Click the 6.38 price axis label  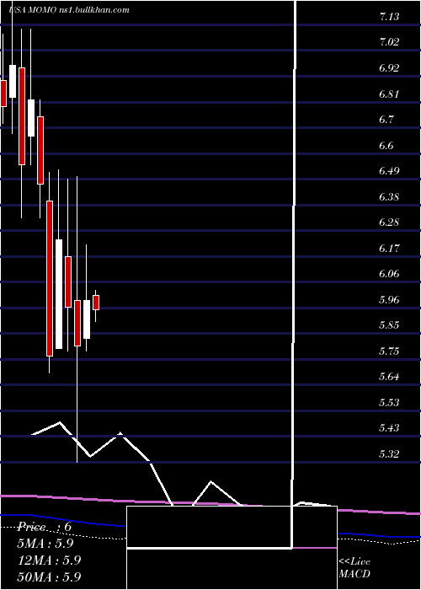pos(389,196)
